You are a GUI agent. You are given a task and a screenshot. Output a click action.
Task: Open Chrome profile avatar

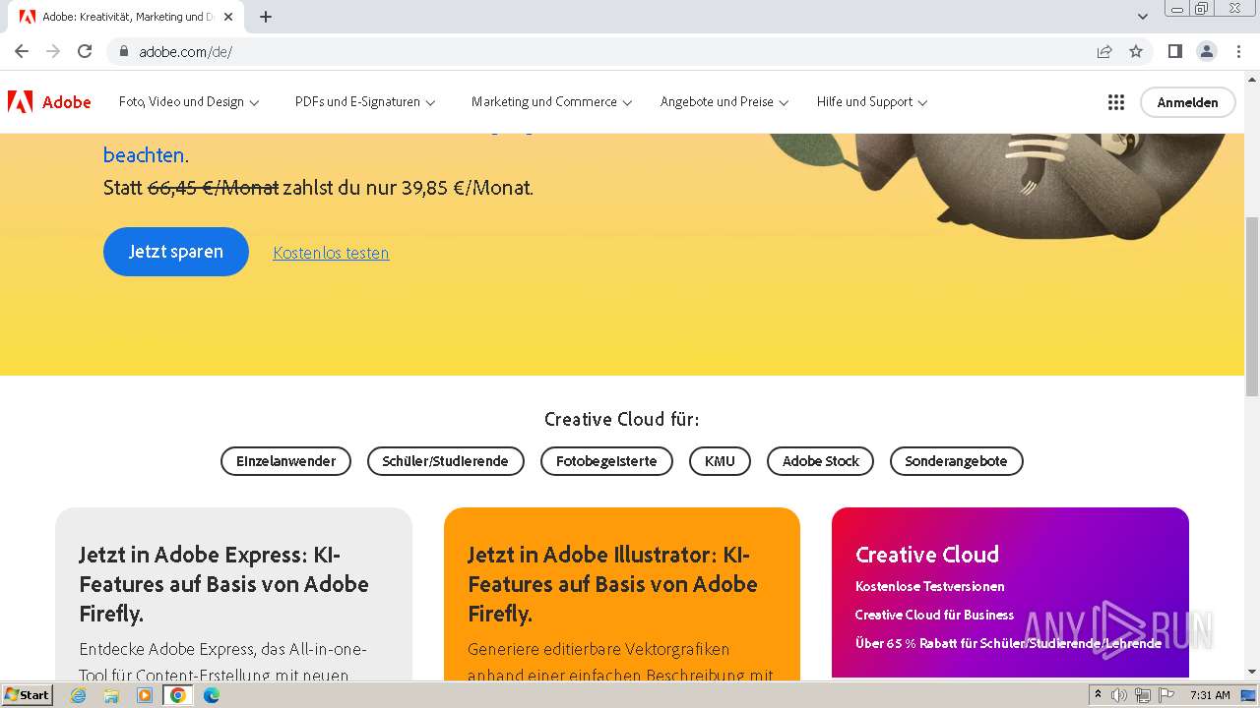pyautogui.click(x=1206, y=51)
